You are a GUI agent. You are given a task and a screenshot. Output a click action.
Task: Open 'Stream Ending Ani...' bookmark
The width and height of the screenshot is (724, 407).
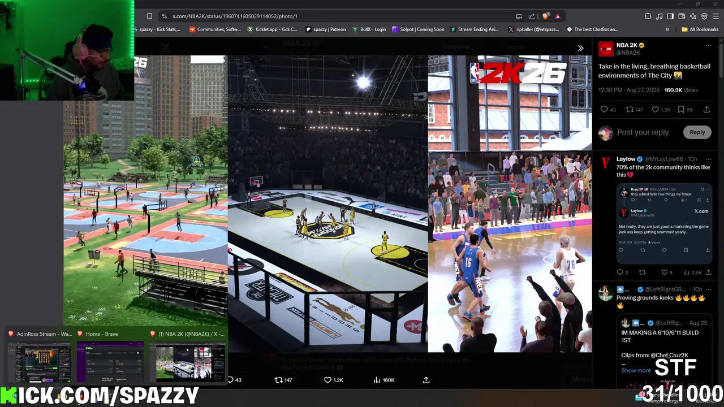click(474, 29)
